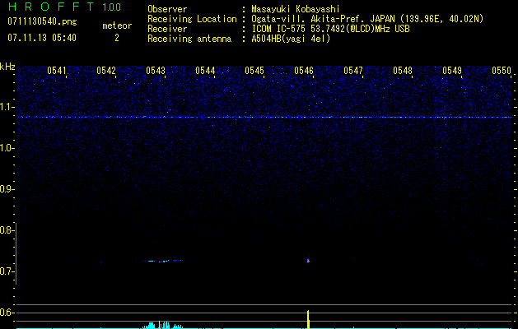Click the 0545 time marker
The width and height of the screenshot is (518, 329).
(x=254, y=71)
